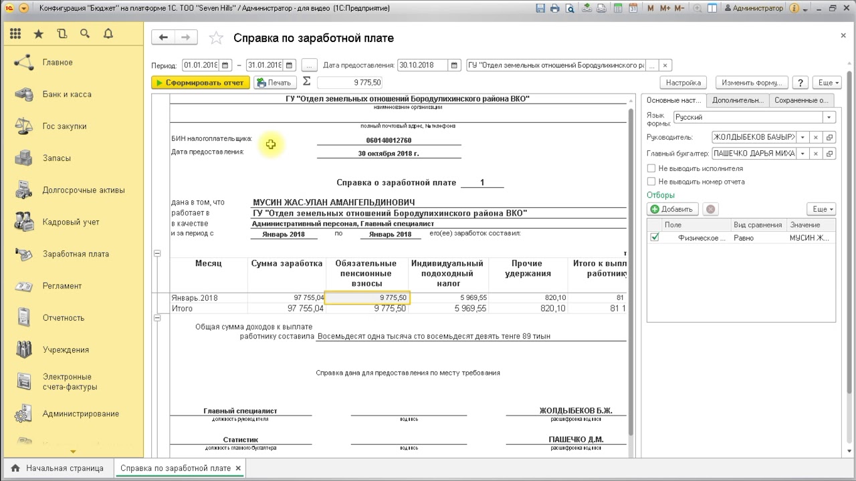Open the 'Еще' menu in the toolbar
This screenshot has height=481, width=856.
click(826, 83)
